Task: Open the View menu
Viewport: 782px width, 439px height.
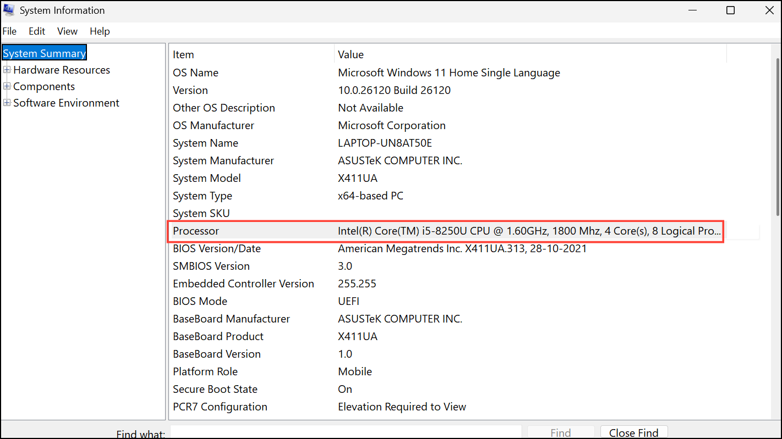Action: point(67,31)
